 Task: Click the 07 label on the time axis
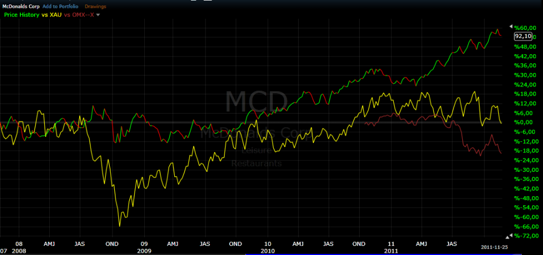click(3, 250)
